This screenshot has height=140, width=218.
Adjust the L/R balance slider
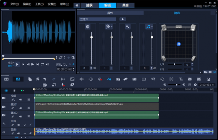click(175, 64)
